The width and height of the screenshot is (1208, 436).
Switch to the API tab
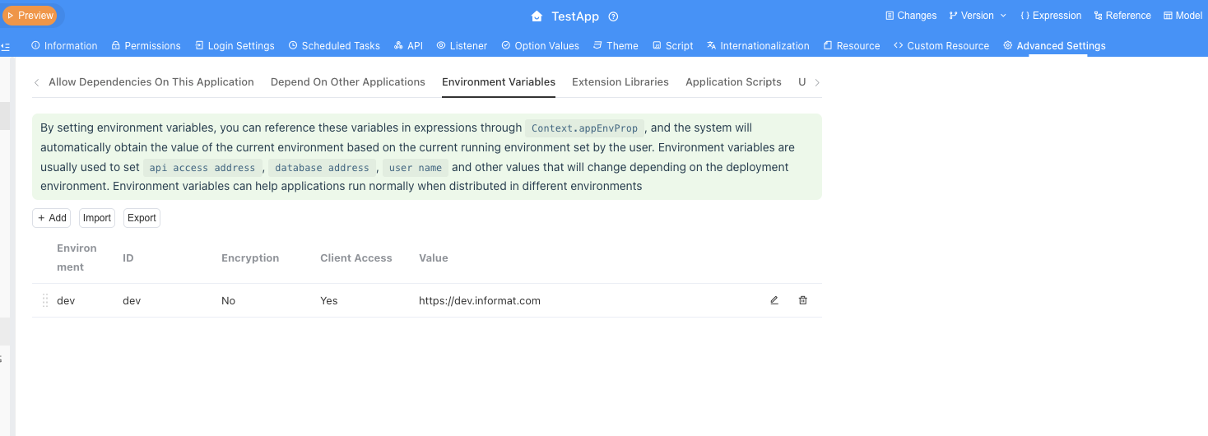tap(408, 46)
